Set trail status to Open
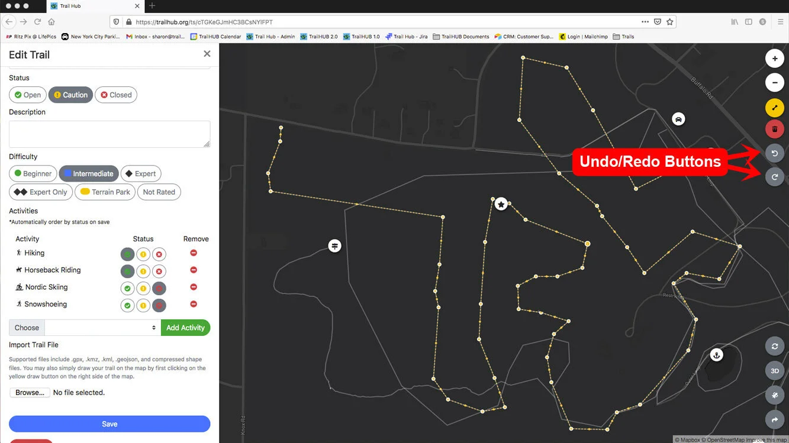 point(28,95)
